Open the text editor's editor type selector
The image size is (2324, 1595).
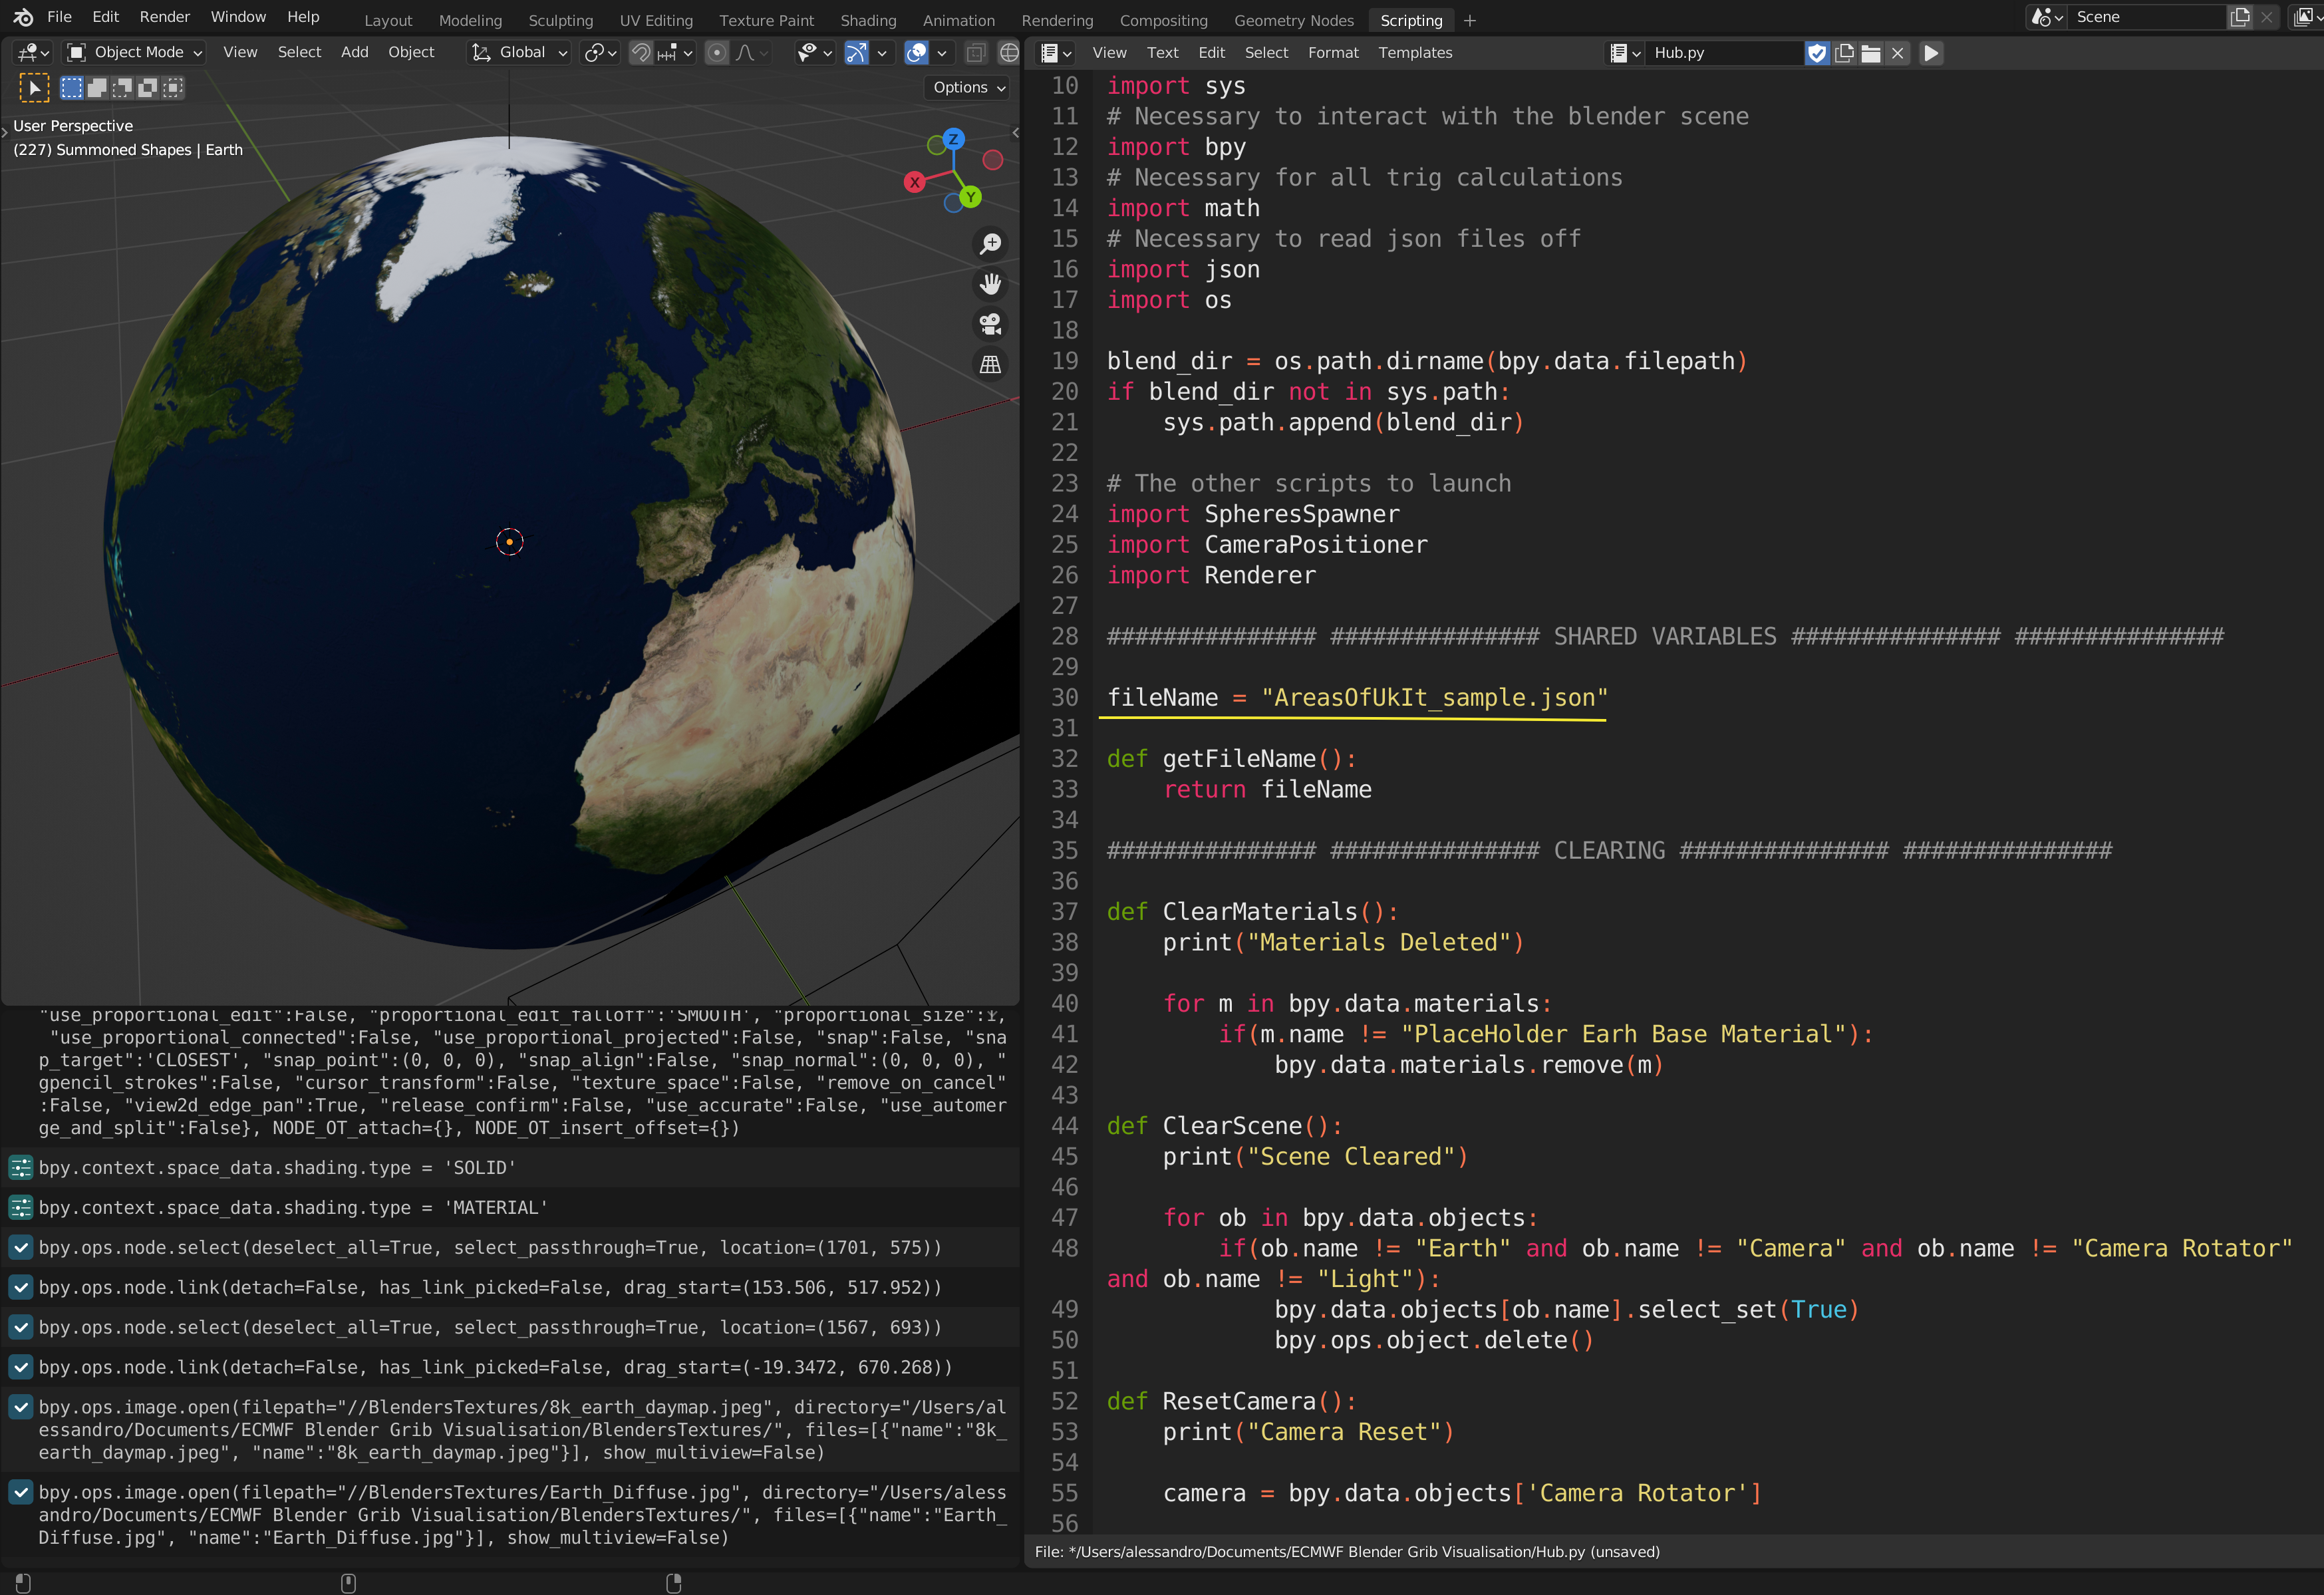click(1056, 53)
